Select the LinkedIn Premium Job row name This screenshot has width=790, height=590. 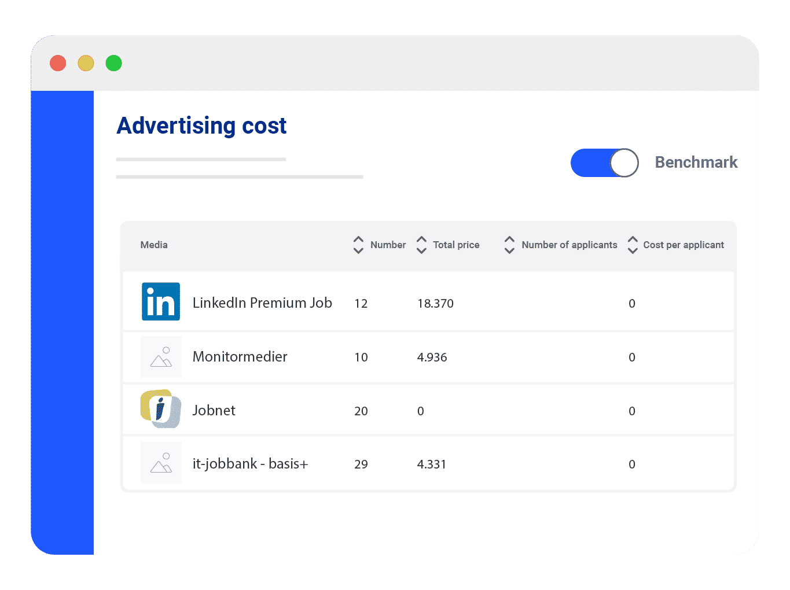coord(262,303)
